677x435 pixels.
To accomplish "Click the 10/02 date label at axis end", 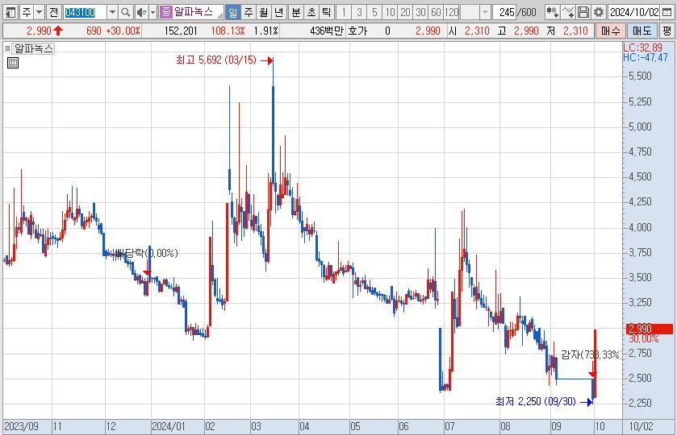I will click(x=641, y=427).
